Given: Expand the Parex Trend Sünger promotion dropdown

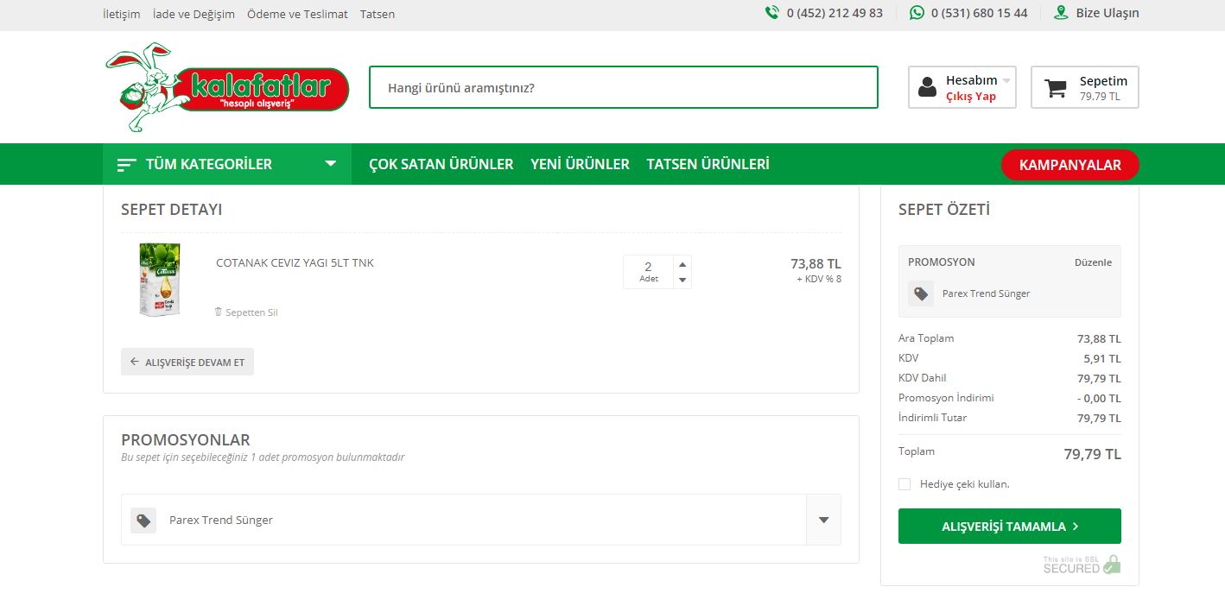Looking at the screenshot, I should (x=823, y=520).
